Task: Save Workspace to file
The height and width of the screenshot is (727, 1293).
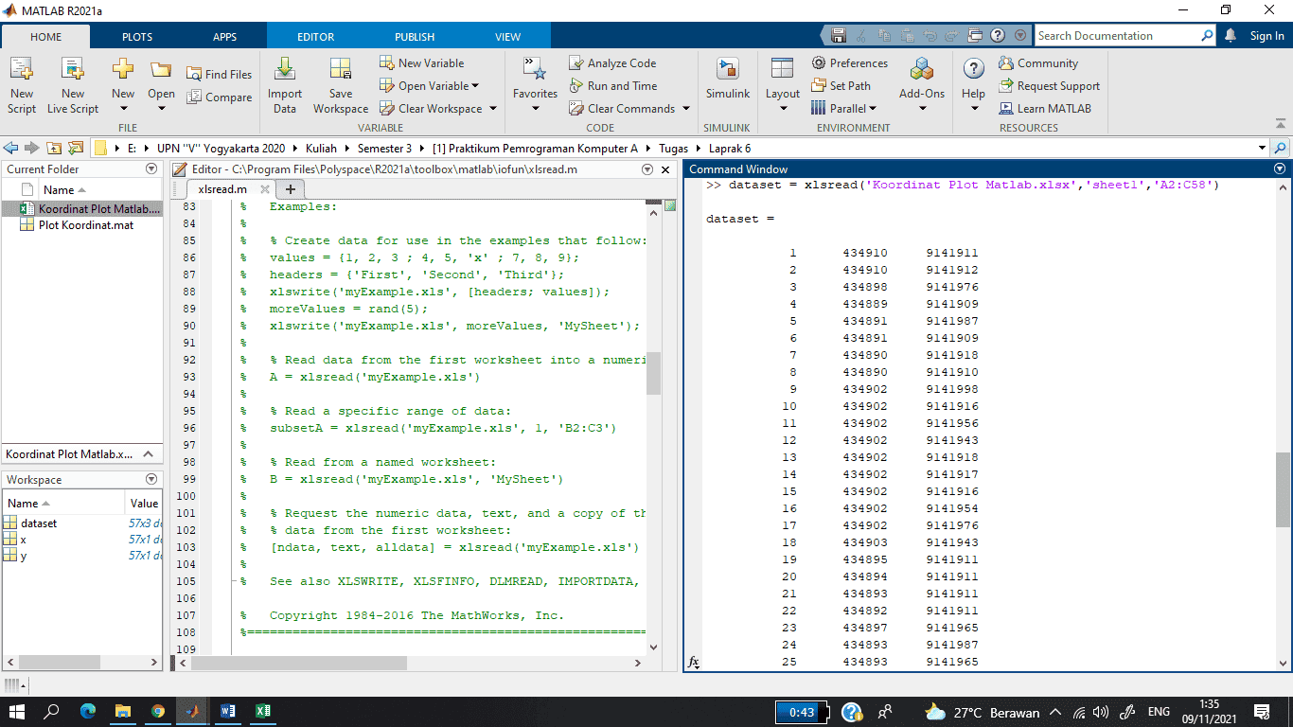Action: point(341,85)
